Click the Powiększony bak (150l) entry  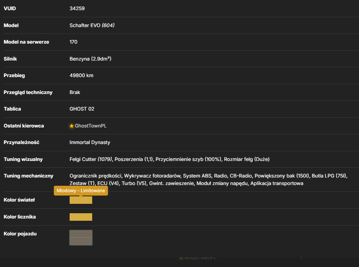(x=282, y=176)
